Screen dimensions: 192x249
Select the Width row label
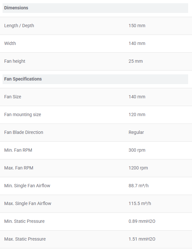(10, 43)
